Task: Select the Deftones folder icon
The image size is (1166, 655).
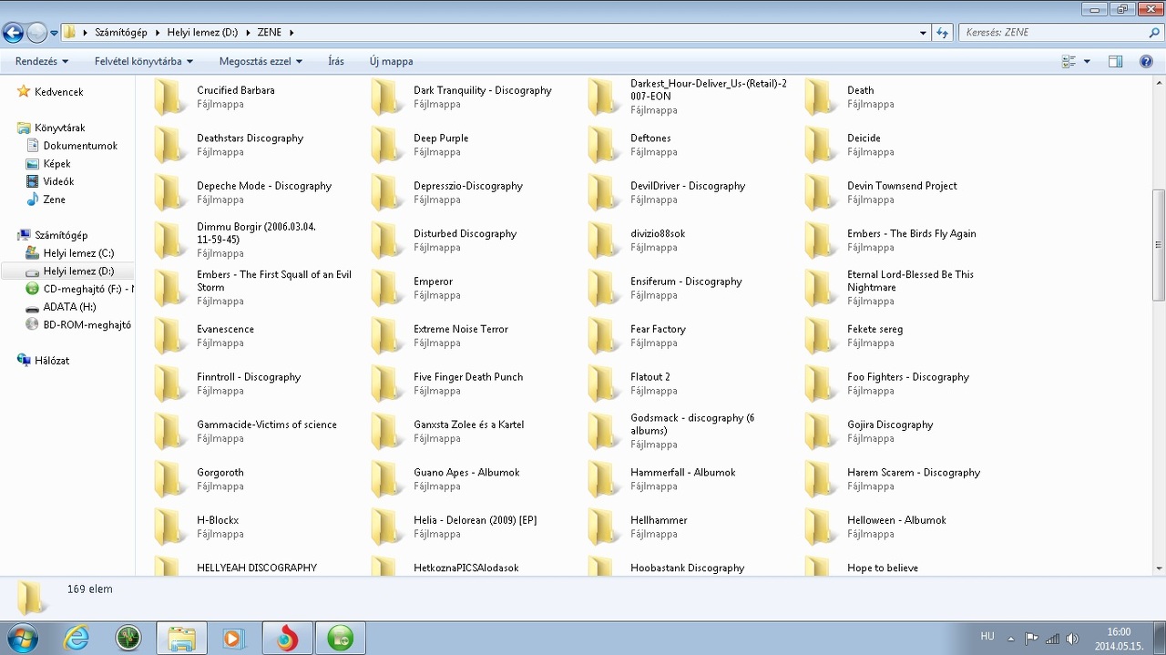Action: click(604, 145)
